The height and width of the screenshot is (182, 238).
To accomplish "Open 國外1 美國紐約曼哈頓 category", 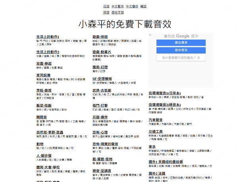I will [165, 162].
